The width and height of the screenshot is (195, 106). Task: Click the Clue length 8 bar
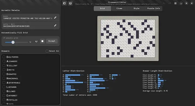pos(161,81)
